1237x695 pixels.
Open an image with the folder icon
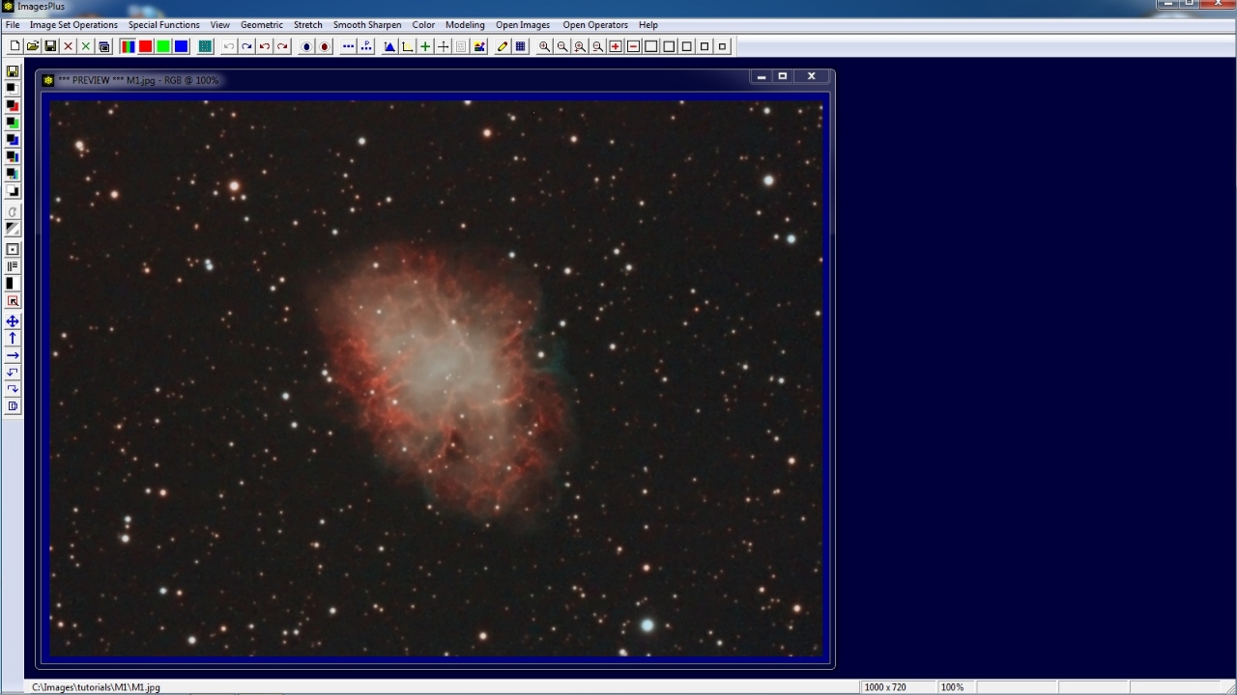(33, 46)
